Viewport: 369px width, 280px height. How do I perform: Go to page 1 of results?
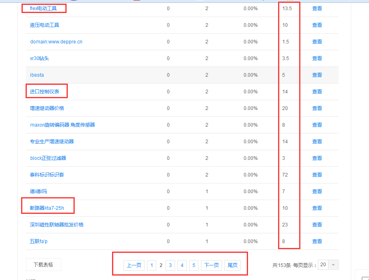(151, 265)
